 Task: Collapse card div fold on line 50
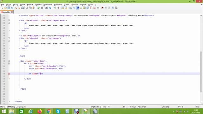[9, 64]
